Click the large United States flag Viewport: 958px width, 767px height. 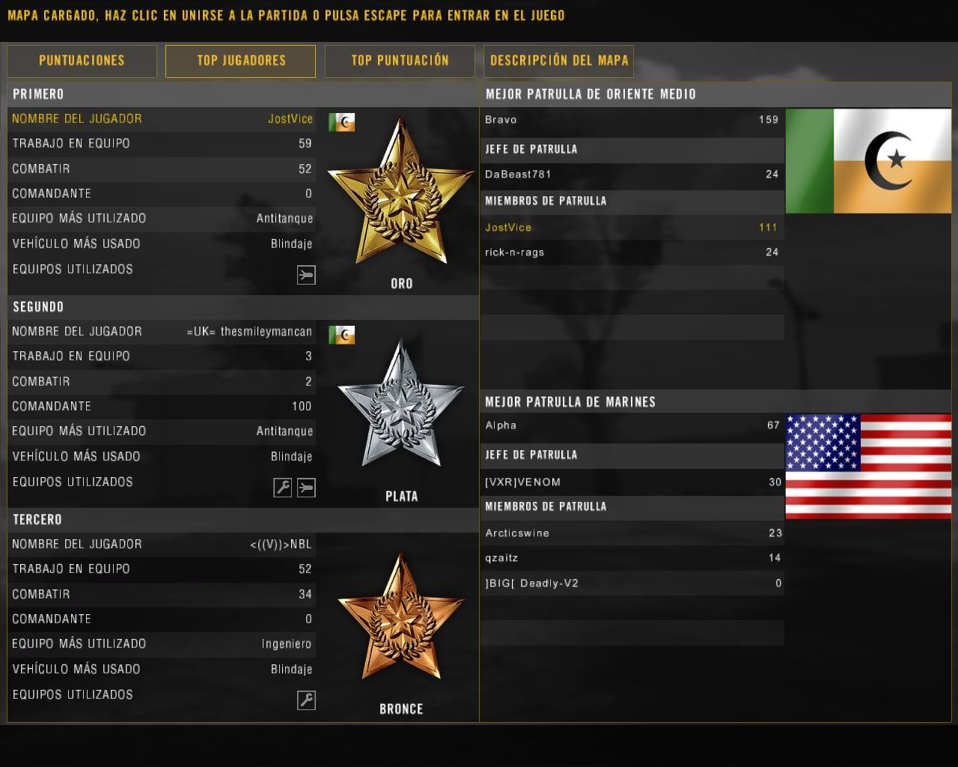tap(868, 466)
